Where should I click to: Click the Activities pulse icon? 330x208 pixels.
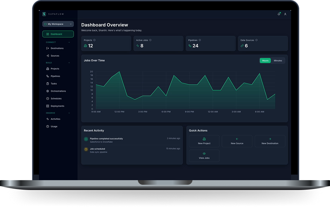tap(47, 119)
